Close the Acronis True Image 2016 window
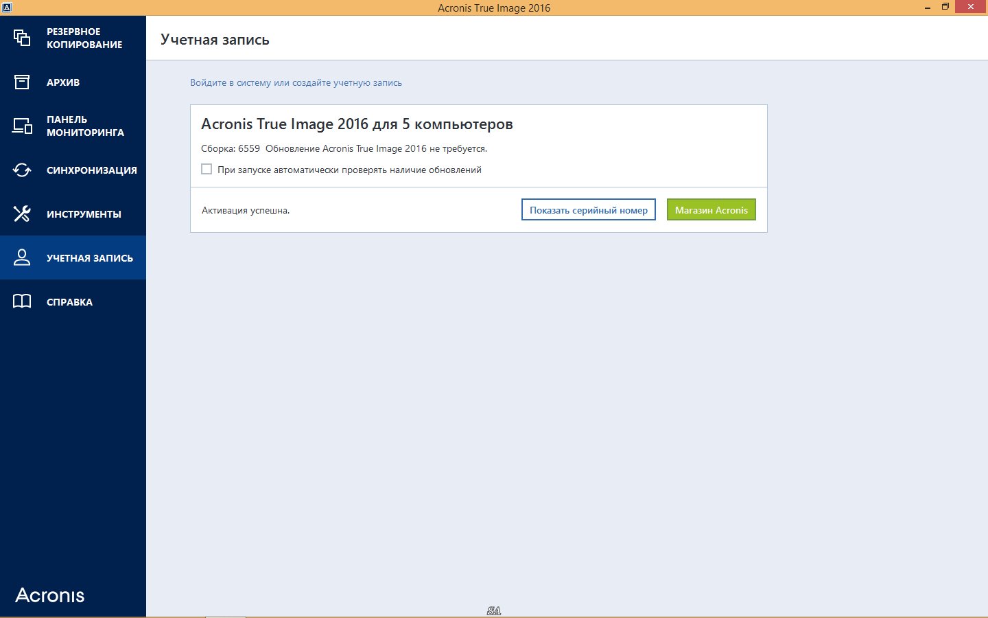 tap(971, 8)
